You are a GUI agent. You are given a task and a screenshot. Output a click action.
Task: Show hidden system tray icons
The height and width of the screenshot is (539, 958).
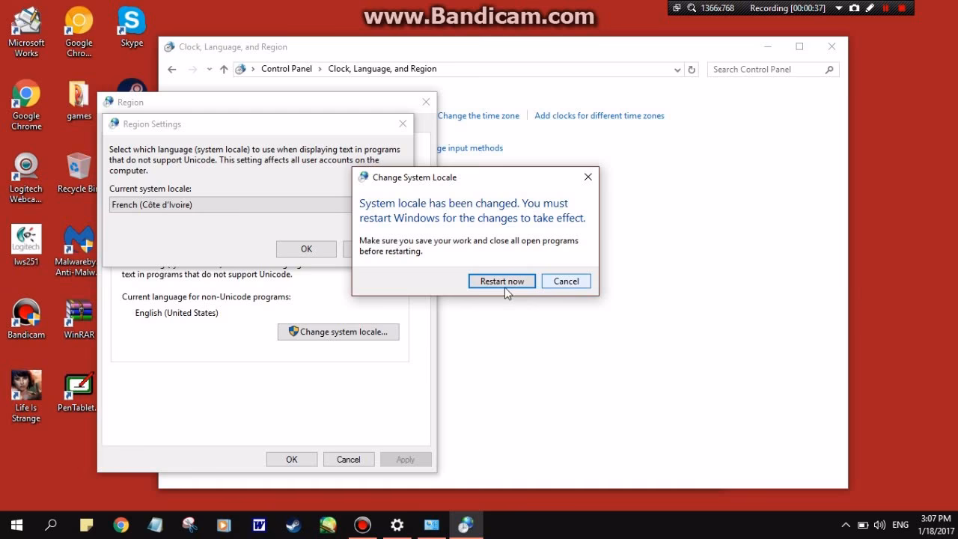(x=846, y=525)
